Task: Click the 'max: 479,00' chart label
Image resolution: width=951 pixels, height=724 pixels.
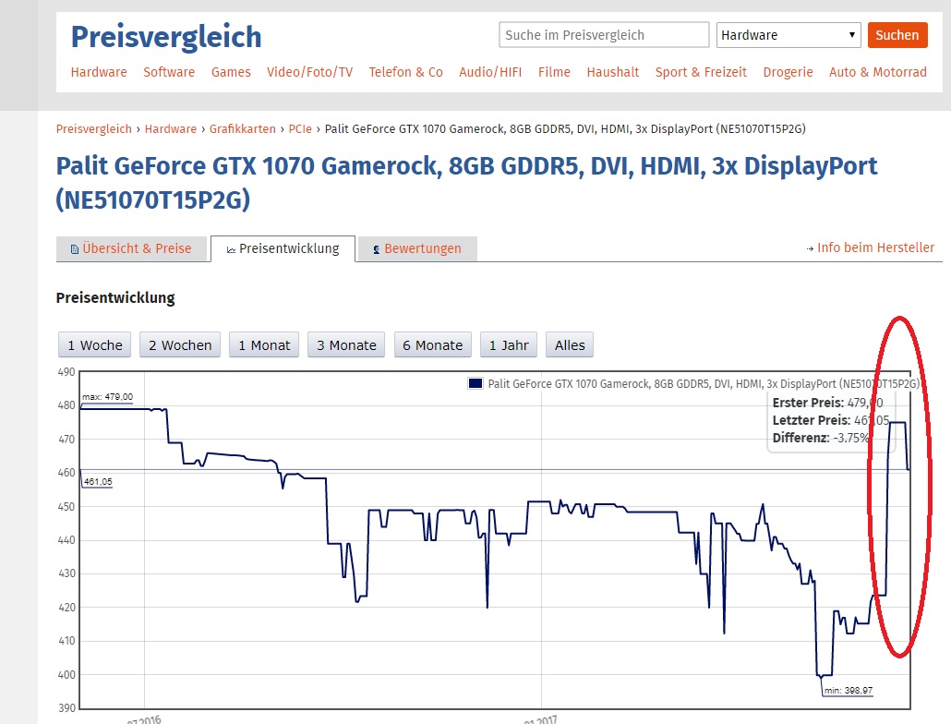Action: [107, 397]
